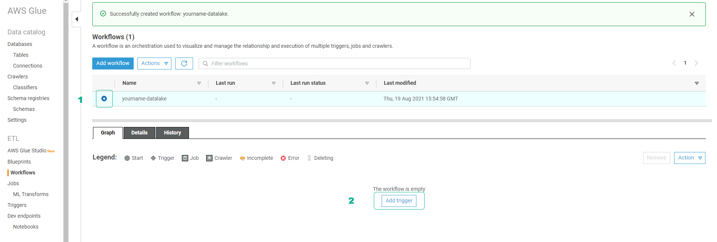This screenshot has width=717, height=242.
Task: Click the Crawler legend icon
Action: [x=209, y=158]
